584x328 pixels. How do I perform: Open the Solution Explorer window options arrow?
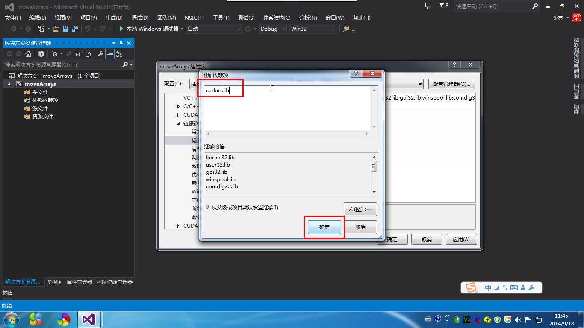pos(114,43)
